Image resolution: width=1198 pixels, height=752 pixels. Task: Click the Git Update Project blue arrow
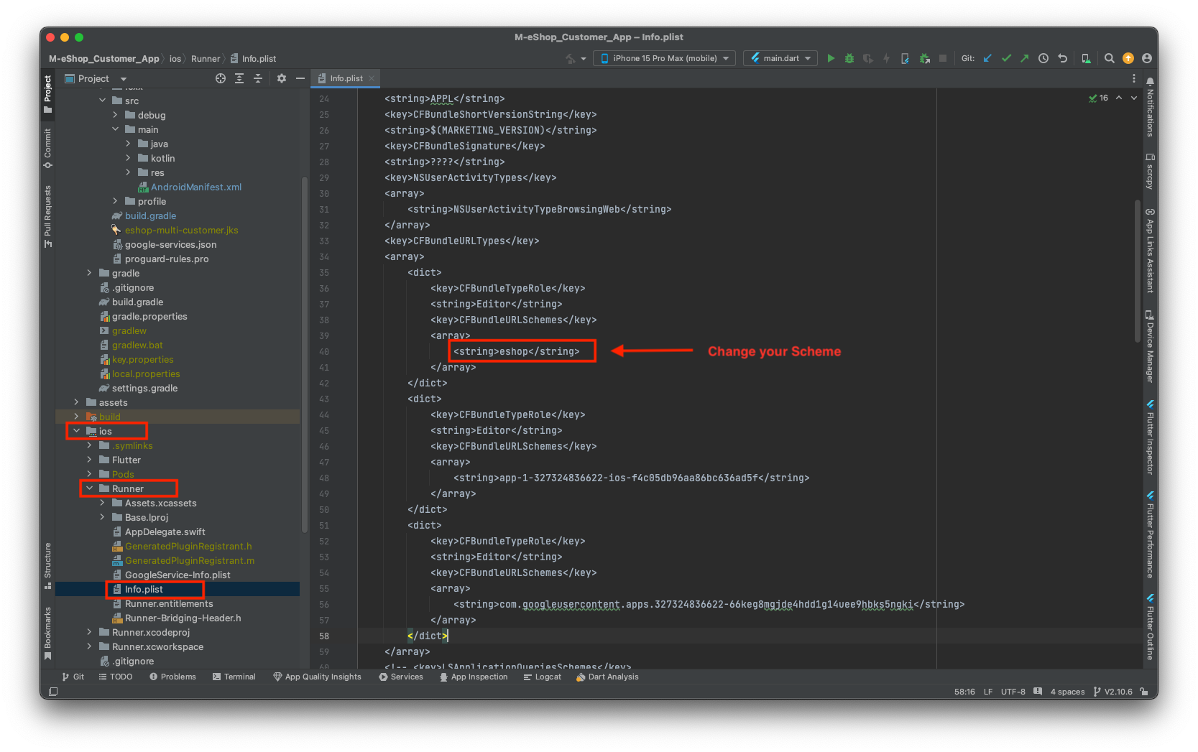point(987,58)
